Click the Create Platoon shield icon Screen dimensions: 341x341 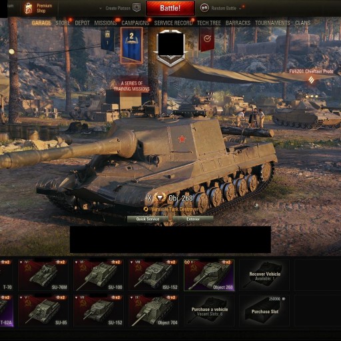[137, 8]
